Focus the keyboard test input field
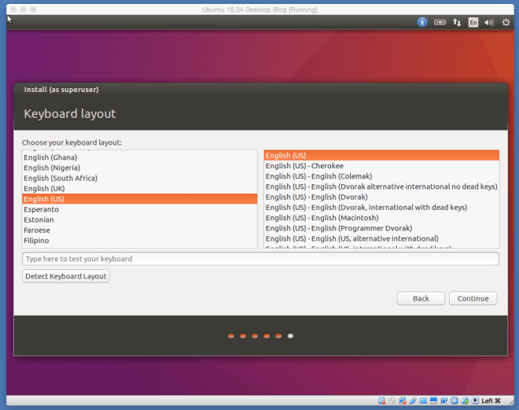This screenshot has height=410, width=519. click(259, 259)
